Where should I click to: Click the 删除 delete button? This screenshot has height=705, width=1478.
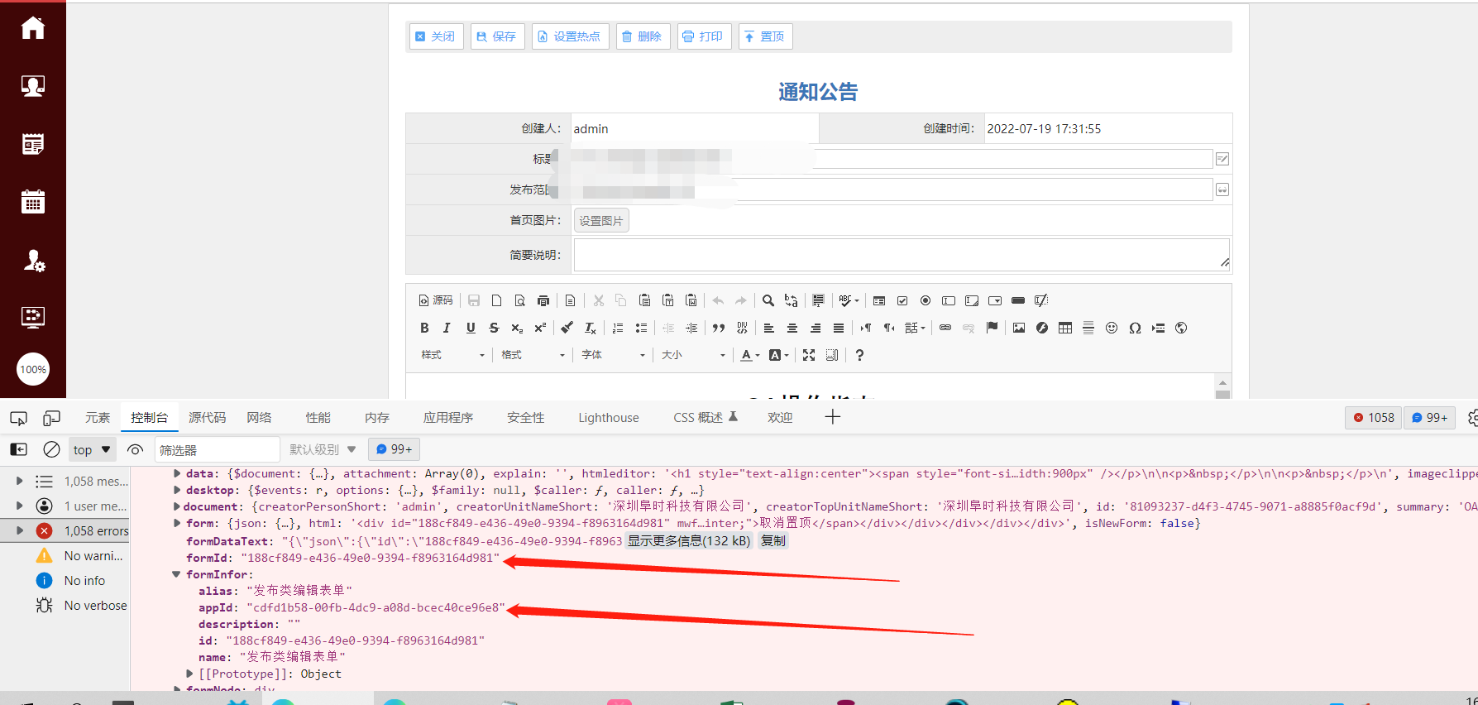(x=643, y=36)
